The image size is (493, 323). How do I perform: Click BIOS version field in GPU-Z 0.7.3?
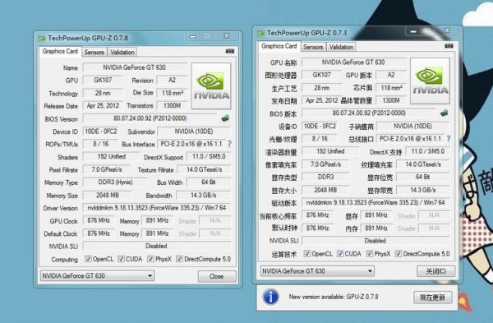pyautogui.click(x=369, y=113)
